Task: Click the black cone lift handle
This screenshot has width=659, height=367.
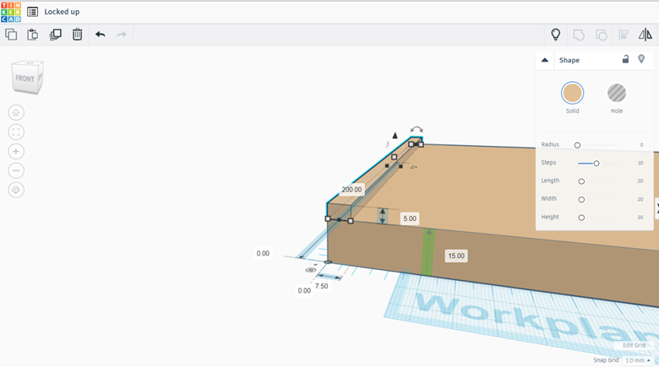Action: pos(395,135)
